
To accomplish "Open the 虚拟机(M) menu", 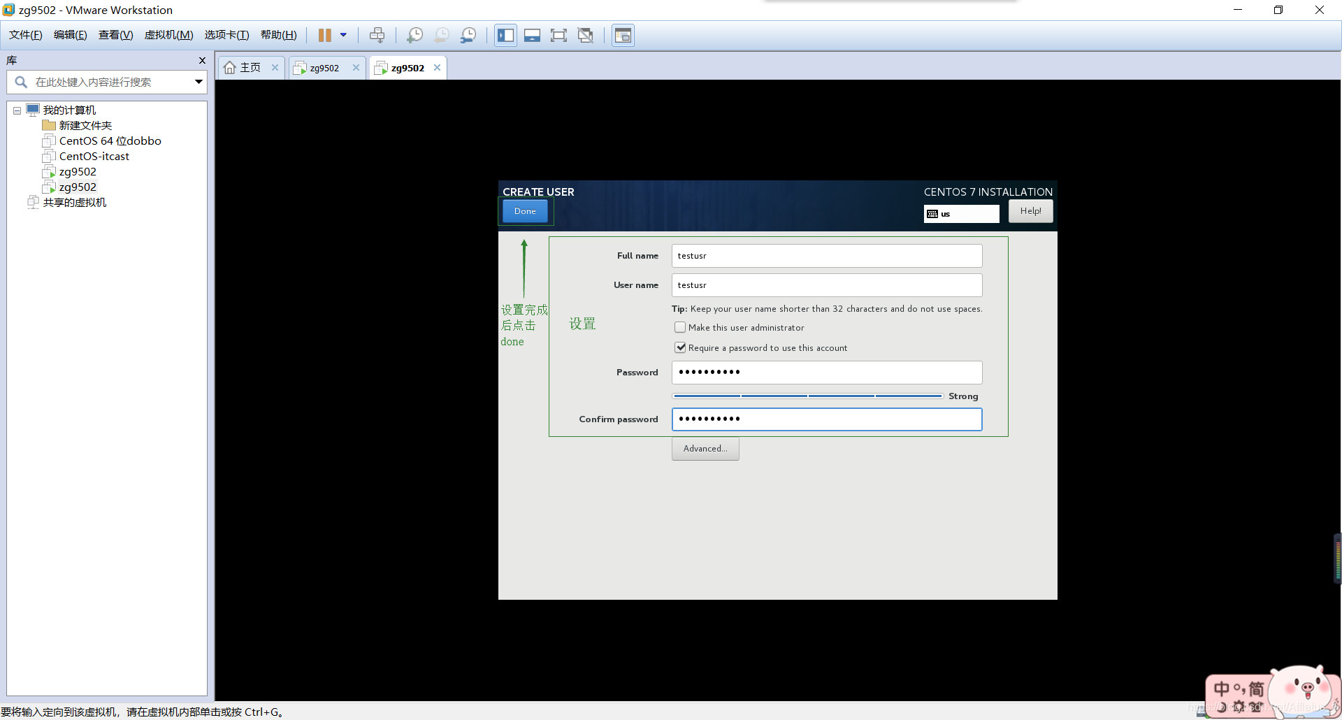I will (x=168, y=35).
